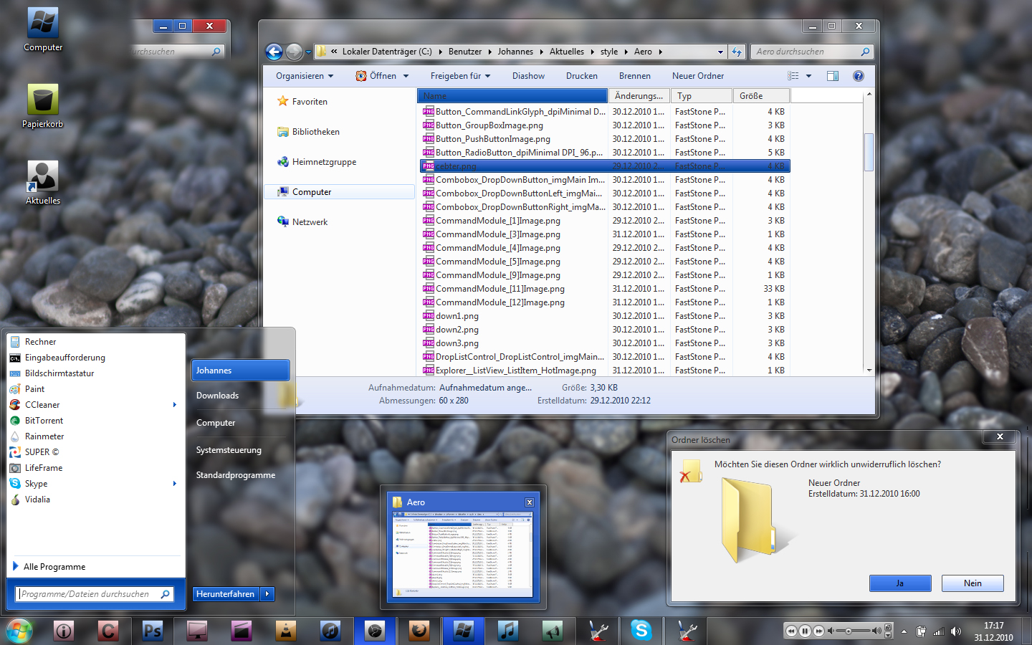Expand the Skype submenu arrow in Start menu
Viewport: 1032px width, 645px height.
coord(175,484)
